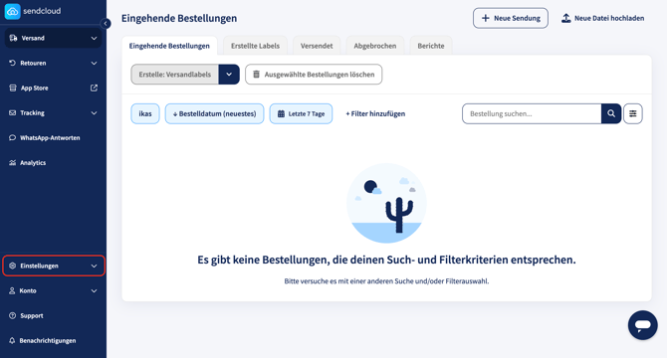Image resolution: width=667 pixels, height=358 pixels.
Task: Click the 'Es gibt keine Bestellungen' message
Action: click(x=386, y=260)
